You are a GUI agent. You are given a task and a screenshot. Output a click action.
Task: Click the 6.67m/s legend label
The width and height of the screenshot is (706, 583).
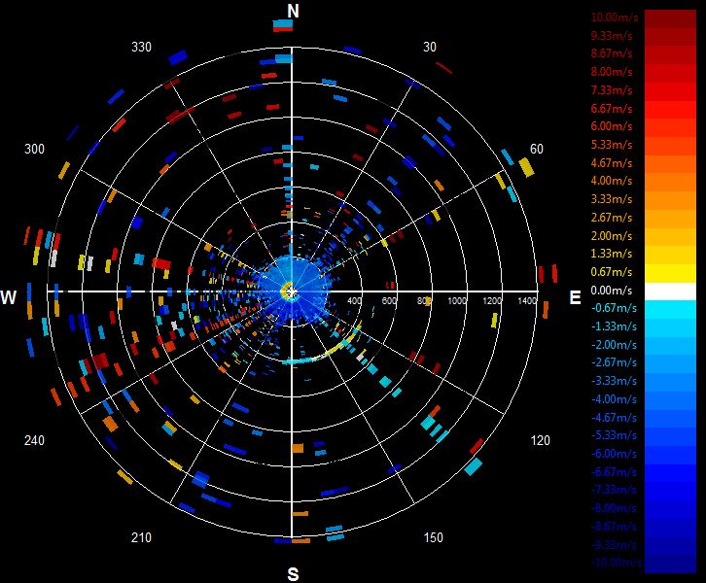pyautogui.click(x=612, y=109)
